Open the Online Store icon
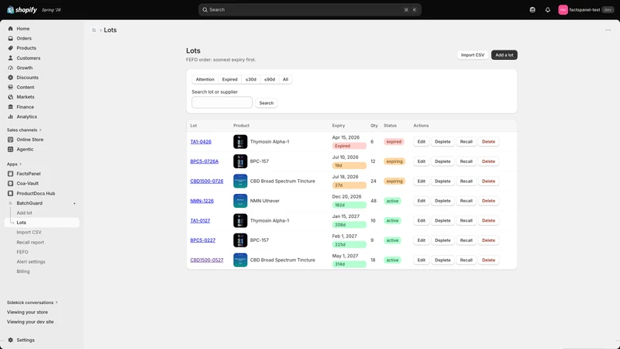The width and height of the screenshot is (620, 349). click(11, 140)
